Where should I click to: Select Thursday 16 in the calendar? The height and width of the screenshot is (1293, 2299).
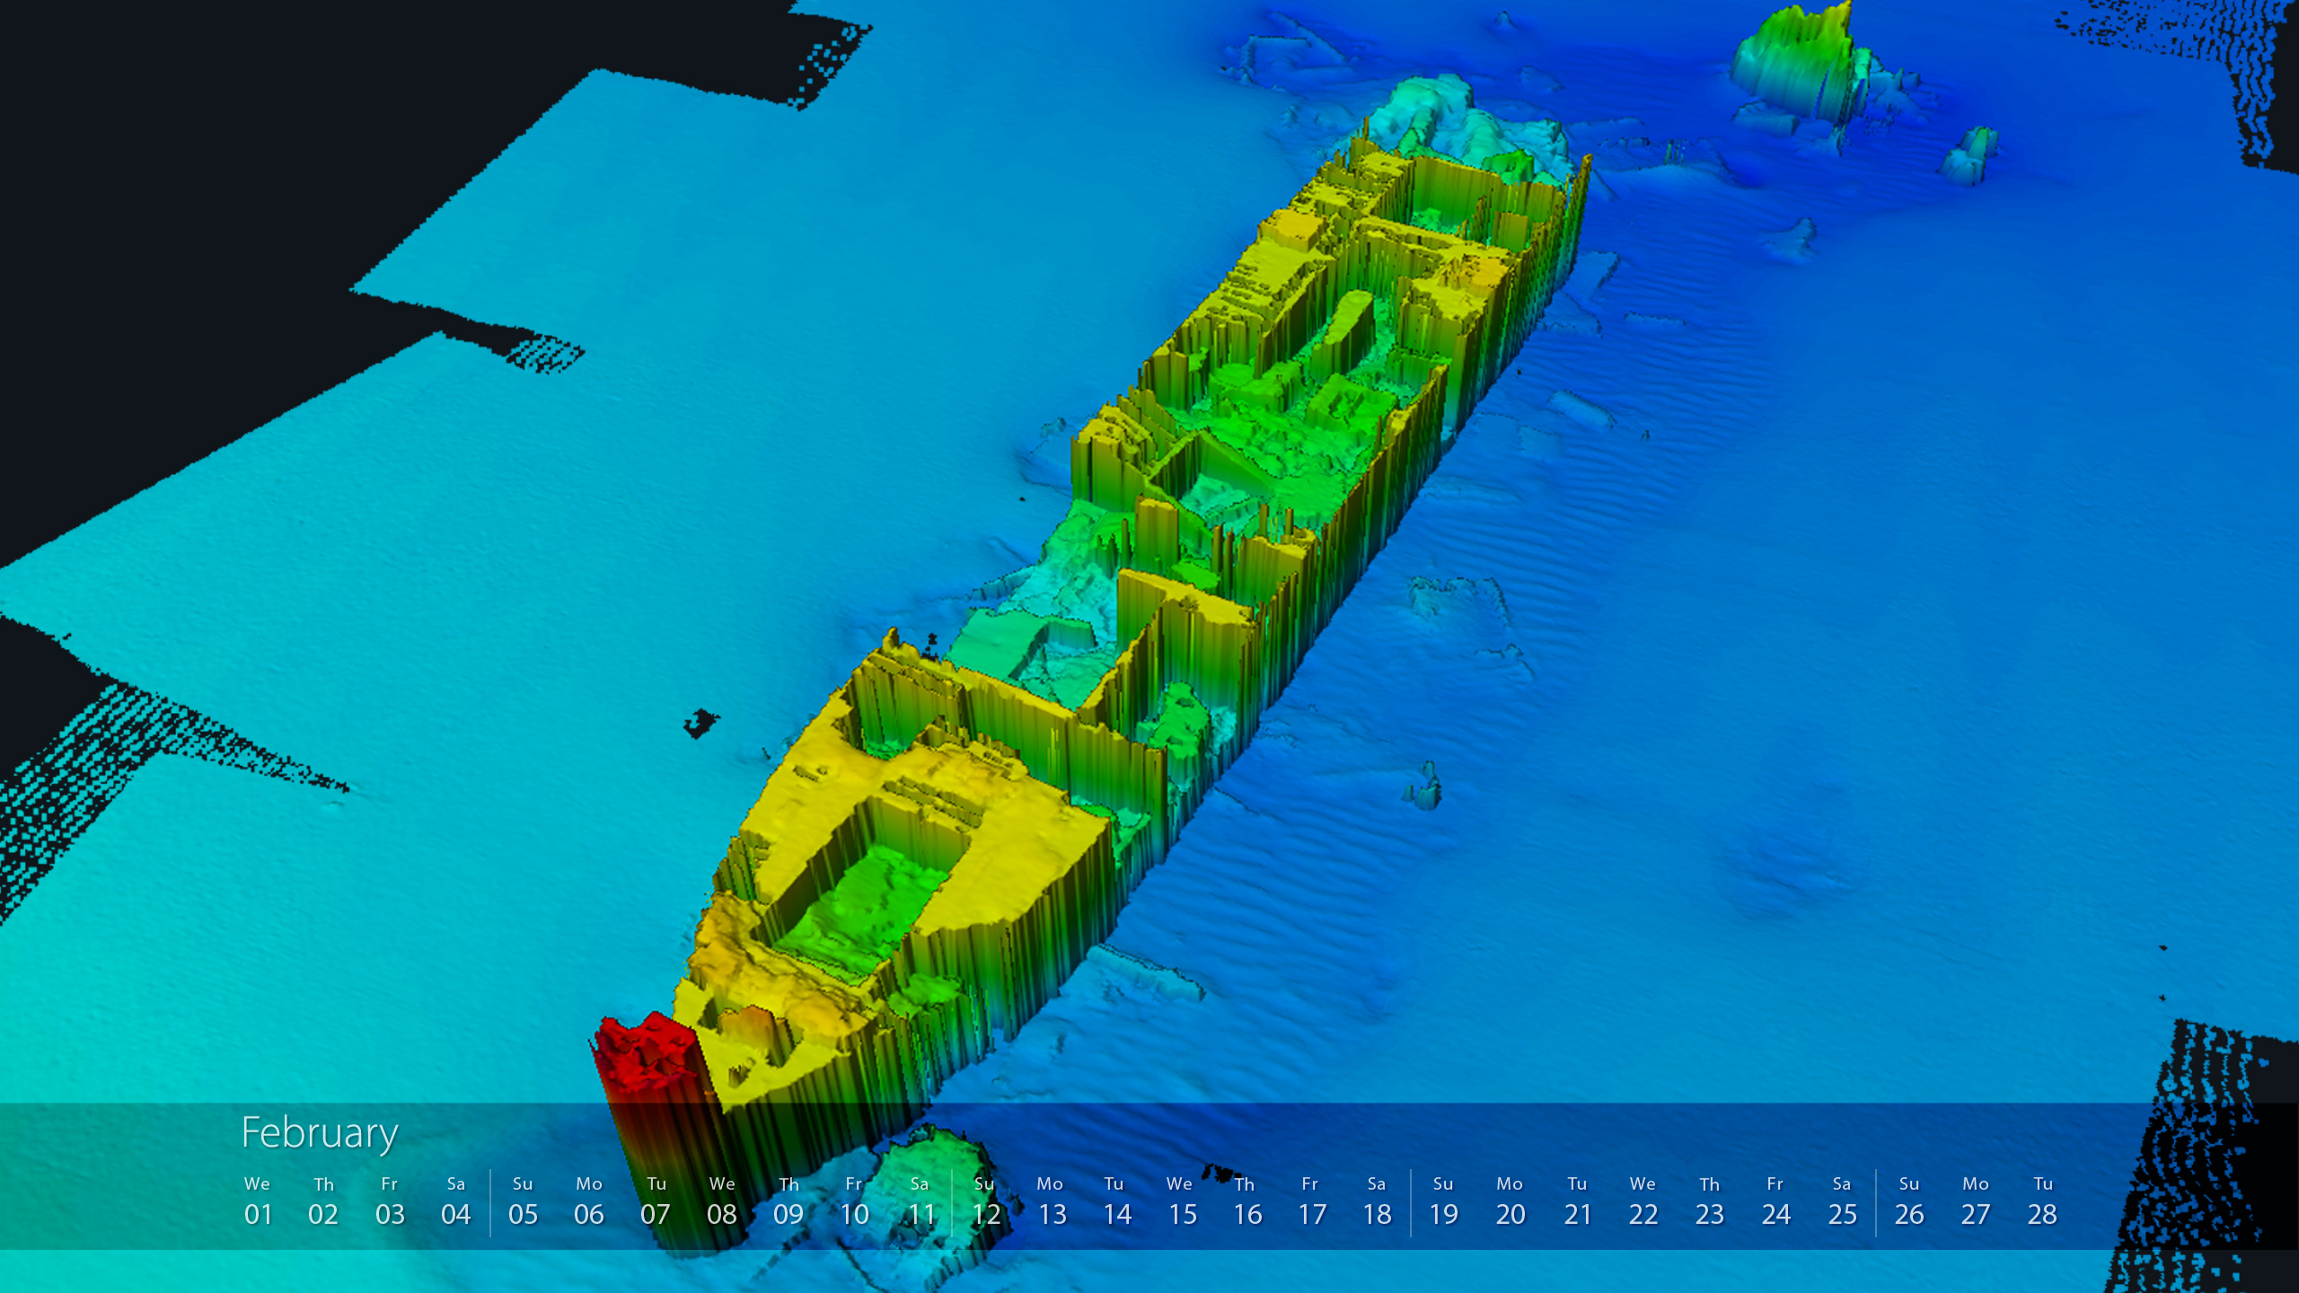tap(1246, 1201)
